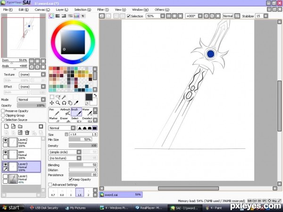Select the Pen tool
The width and height of the screenshot is (283, 212).
54,112
